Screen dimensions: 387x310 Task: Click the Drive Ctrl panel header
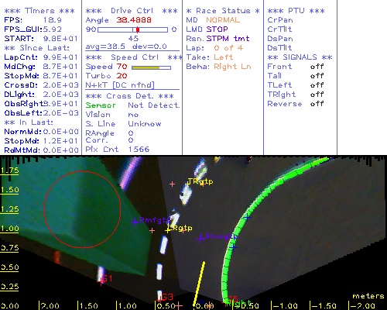132,11
